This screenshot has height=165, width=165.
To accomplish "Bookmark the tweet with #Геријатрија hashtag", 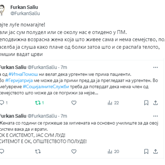I will tap(146, 103).
